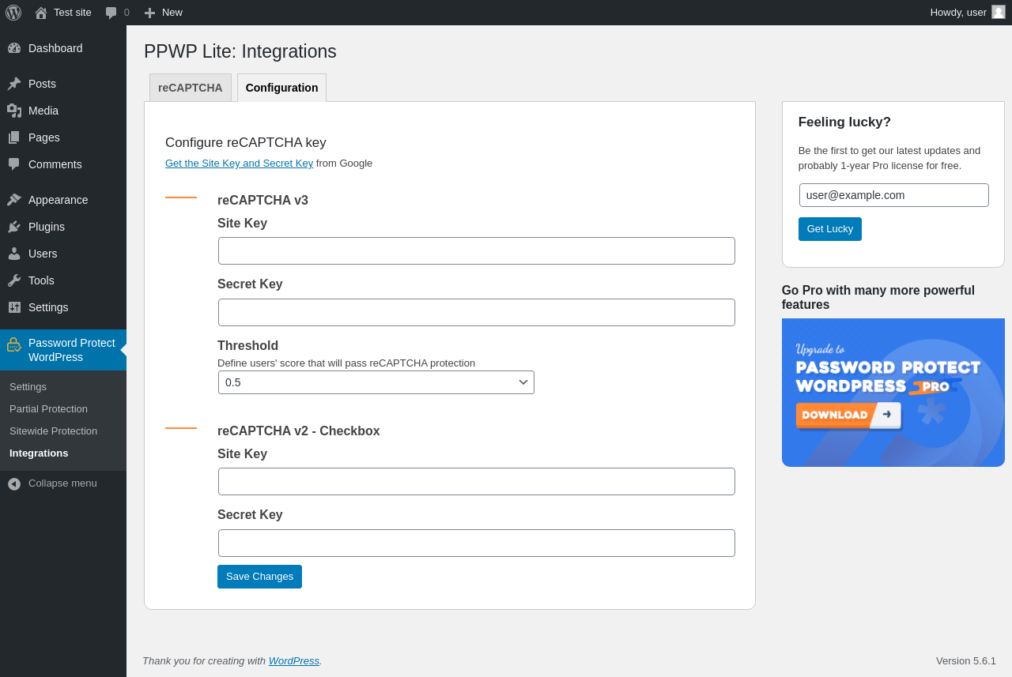Viewport: 1012px width, 677px height.
Task: Click the Plugins plug icon
Action: pyautogui.click(x=14, y=227)
